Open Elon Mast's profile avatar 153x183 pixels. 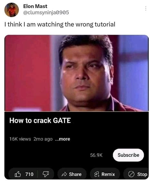[12, 10]
